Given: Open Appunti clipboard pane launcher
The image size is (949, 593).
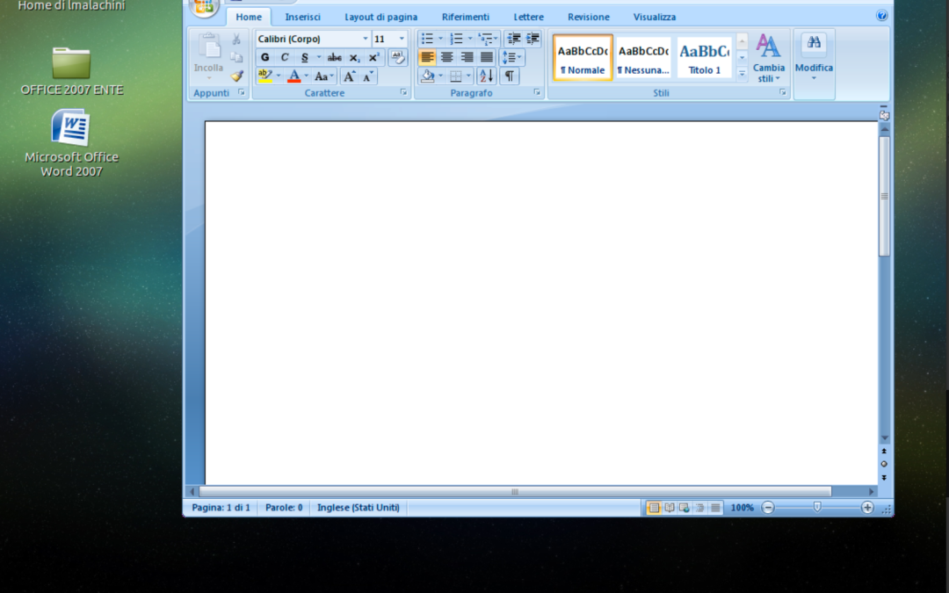Looking at the screenshot, I should 242,92.
